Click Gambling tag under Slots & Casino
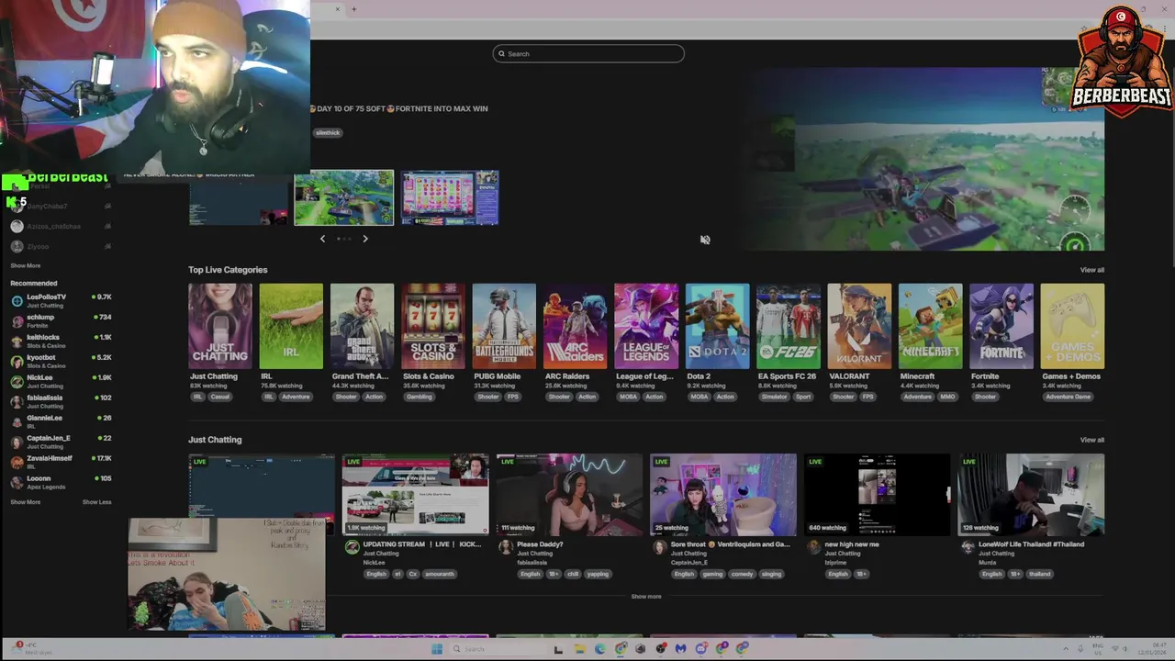This screenshot has width=1175, height=661. click(x=419, y=397)
